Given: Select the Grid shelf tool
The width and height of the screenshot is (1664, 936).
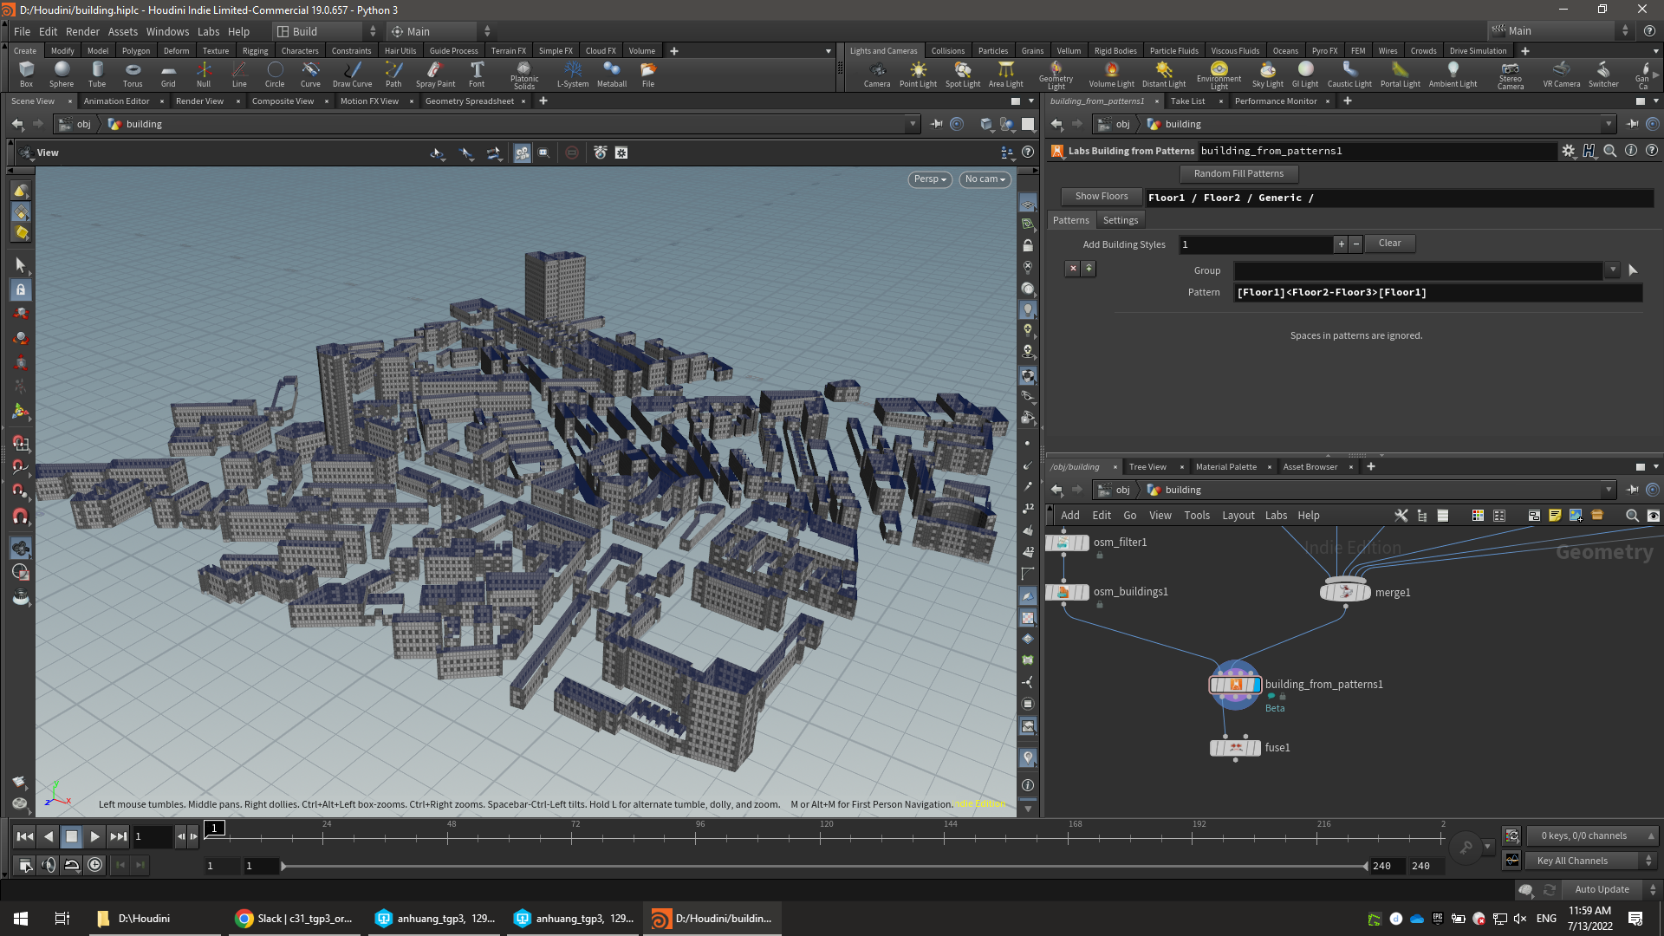Looking at the screenshot, I should [168, 74].
